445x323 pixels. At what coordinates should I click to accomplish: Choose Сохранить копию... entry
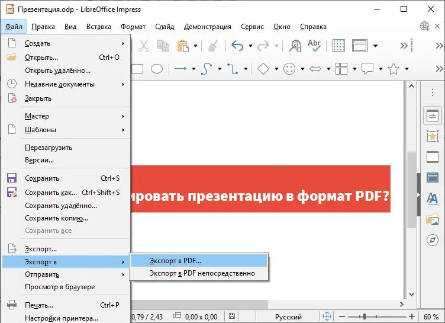coord(66,218)
